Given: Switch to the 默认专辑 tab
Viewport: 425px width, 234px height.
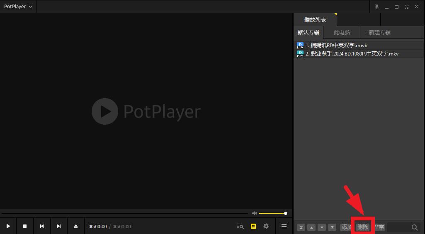Looking at the screenshot, I should tap(308, 32).
